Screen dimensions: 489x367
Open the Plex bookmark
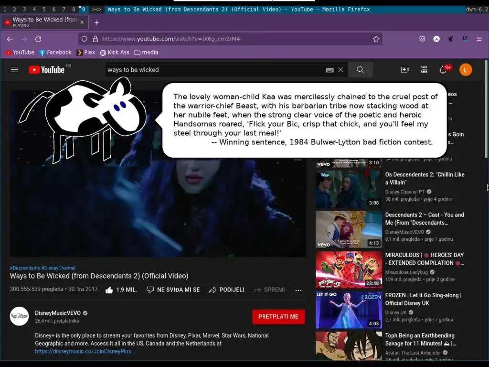[x=86, y=53]
